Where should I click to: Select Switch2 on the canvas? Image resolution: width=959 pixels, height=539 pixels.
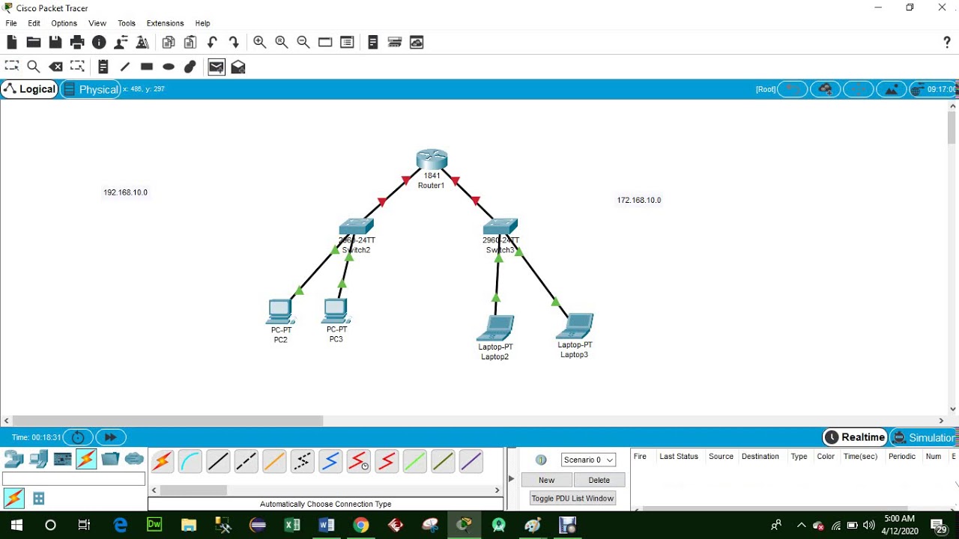point(356,226)
